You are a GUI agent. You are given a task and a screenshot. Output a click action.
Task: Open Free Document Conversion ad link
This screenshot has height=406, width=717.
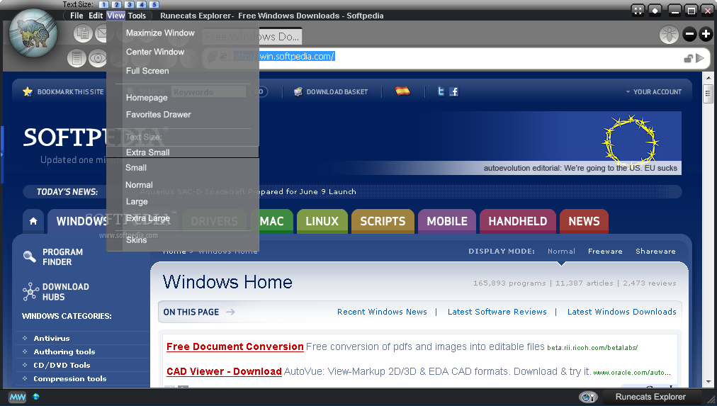(235, 347)
